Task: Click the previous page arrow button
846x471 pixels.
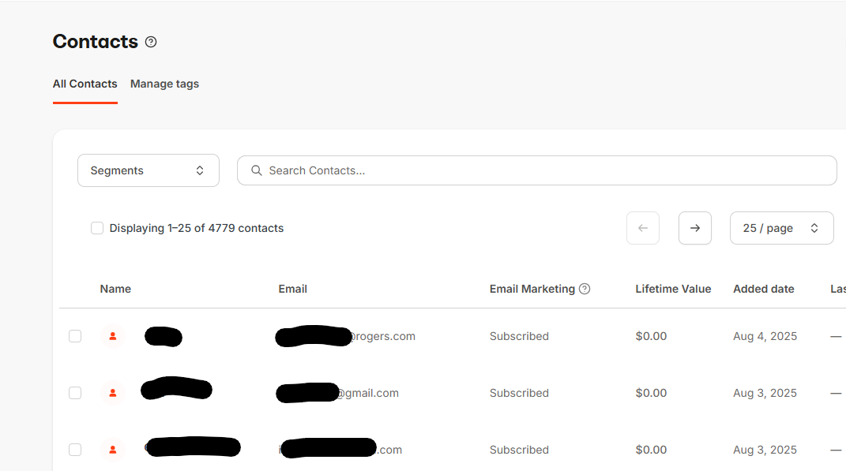Action: (x=643, y=228)
